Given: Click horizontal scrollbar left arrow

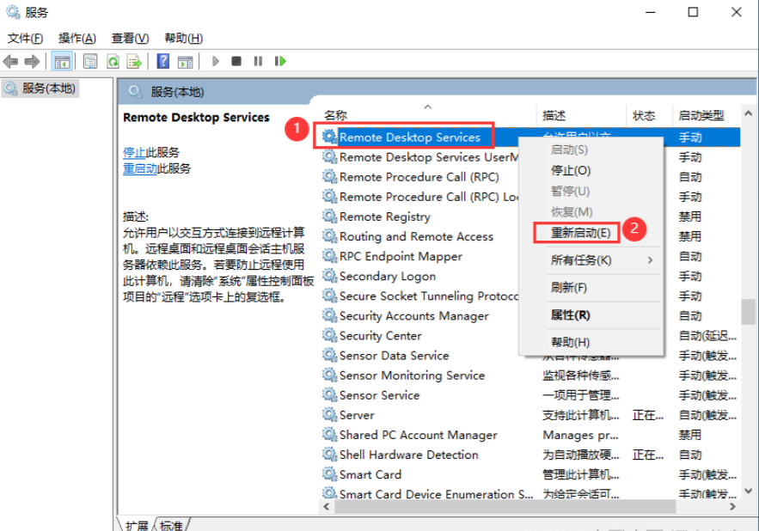Looking at the screenshot, I should (x=327, y=507).
